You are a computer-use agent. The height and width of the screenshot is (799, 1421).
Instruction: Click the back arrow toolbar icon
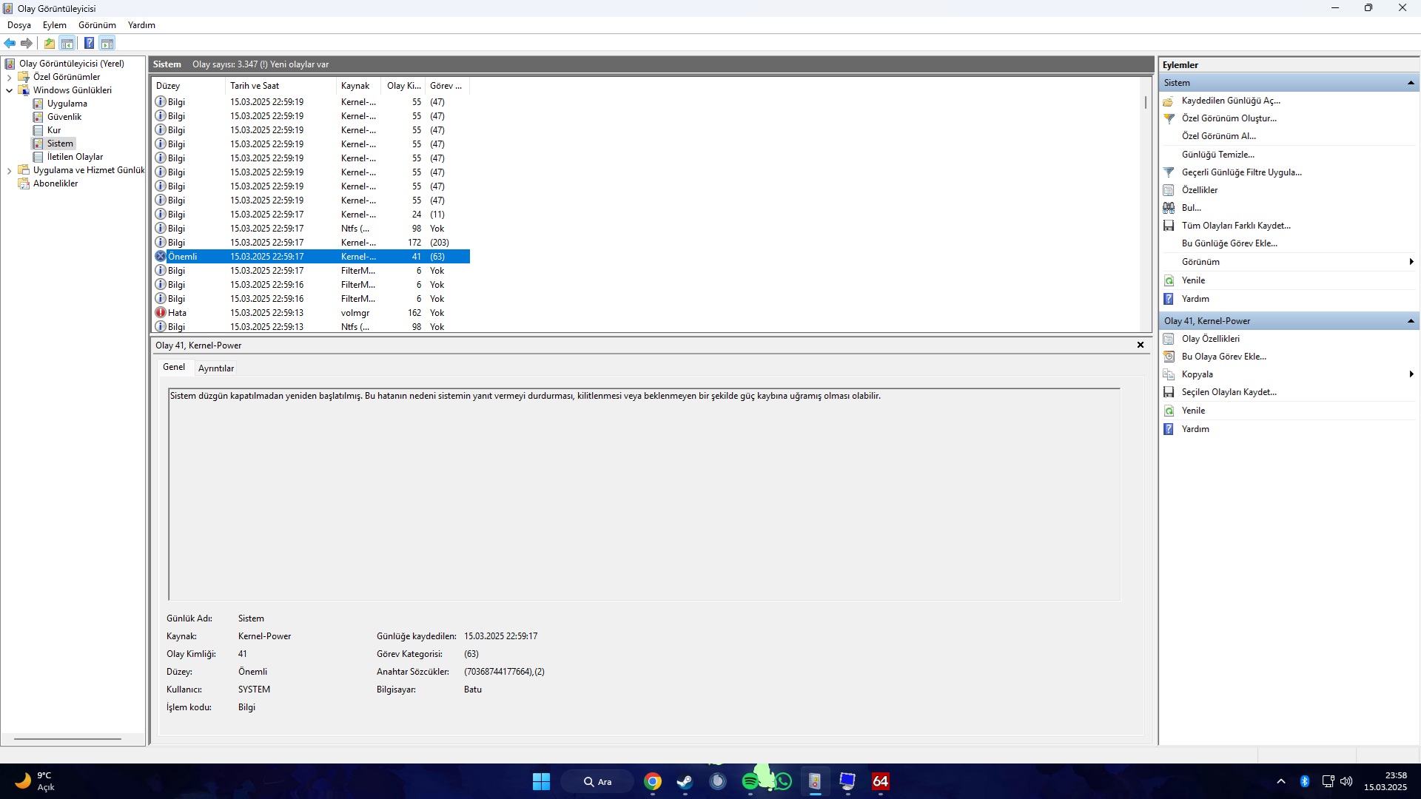coord(10,44)
